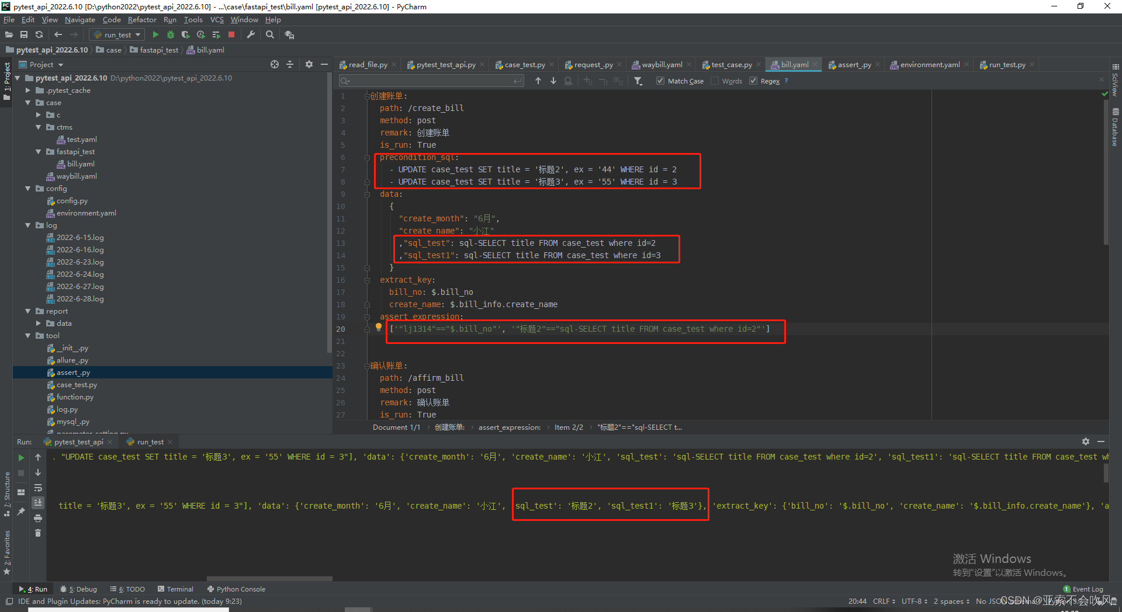Screen dimensions: 1122x612
Task: Open the Database side panel
Action: click(1116, 127)
